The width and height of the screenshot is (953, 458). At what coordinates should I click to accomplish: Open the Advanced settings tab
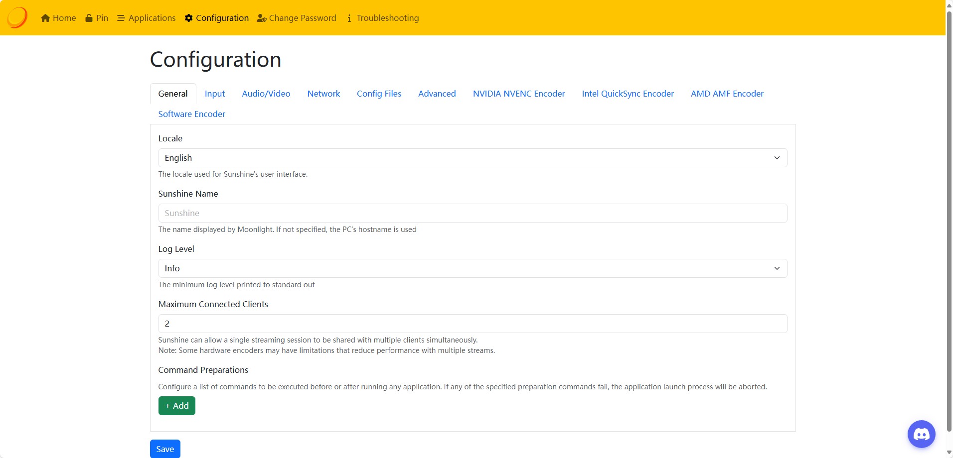pos(437,94)
